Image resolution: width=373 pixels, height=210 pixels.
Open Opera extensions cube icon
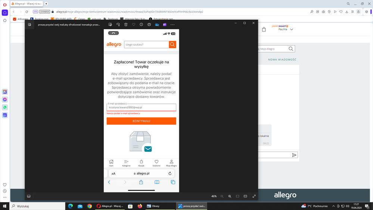coord(367,12)
